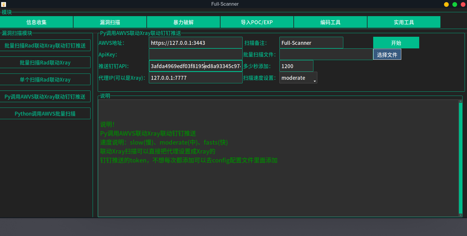Select 单个扫描Rad联动Xray sidebar option
This screenshot has height=236, width=467.
45,79
